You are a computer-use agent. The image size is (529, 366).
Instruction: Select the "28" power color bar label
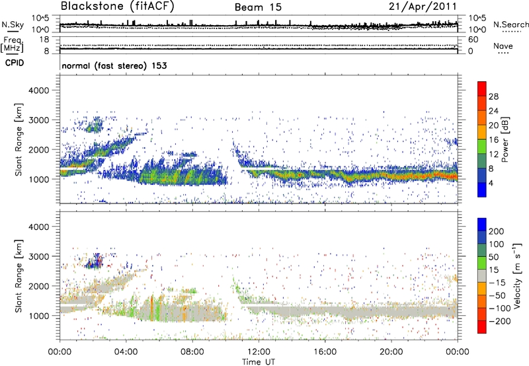pyautogui.click(x=493, y=96)
